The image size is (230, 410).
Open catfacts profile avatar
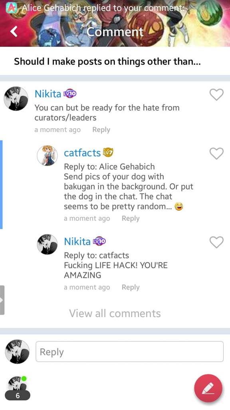47,156
